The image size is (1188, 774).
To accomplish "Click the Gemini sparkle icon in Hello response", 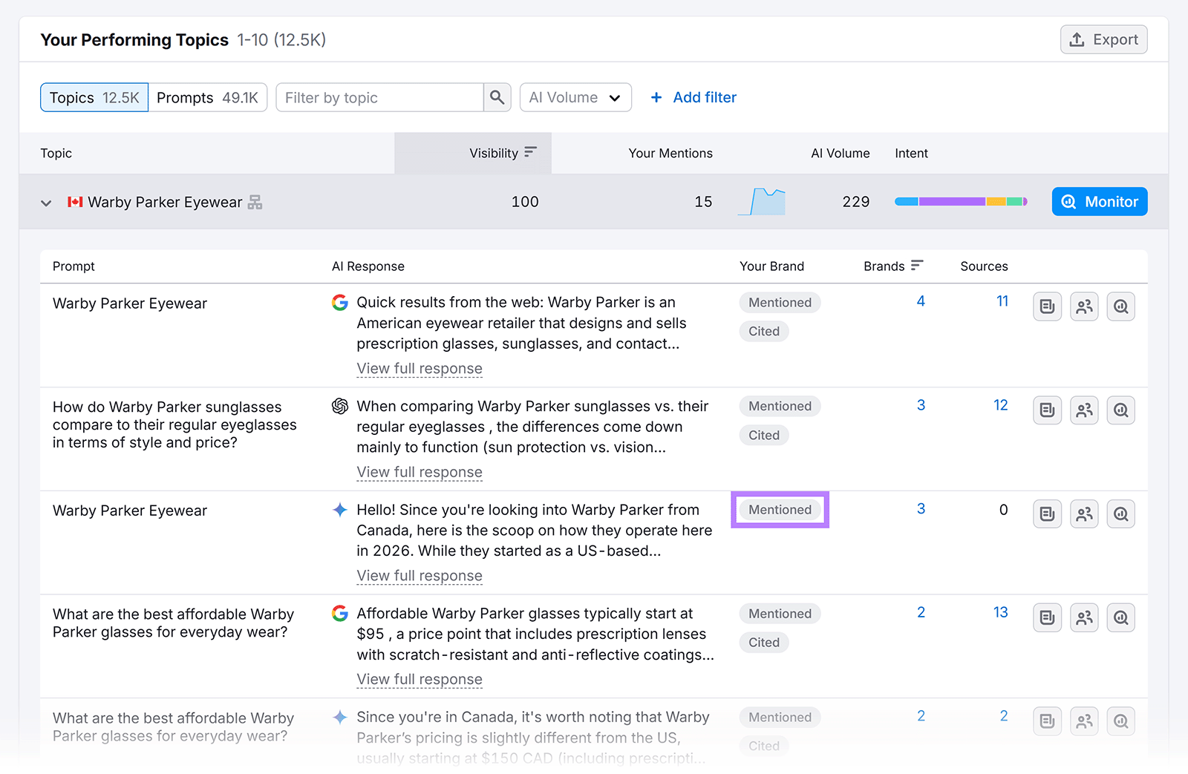I will (340, 510).
